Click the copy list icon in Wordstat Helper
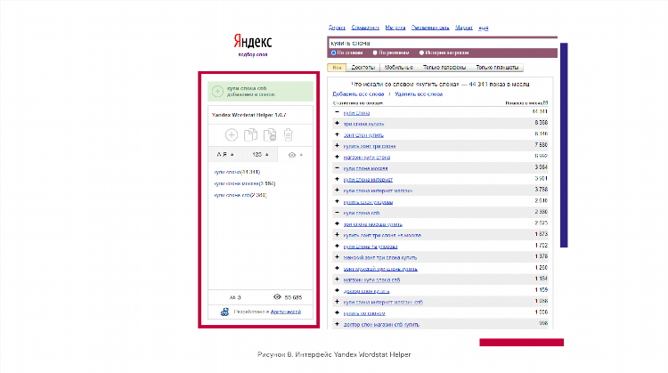Viewport: 668px width, 373px height. pos(250,135)
